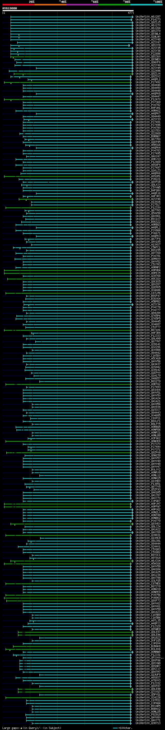
Task: Open hit UniRef100_P14273
Action: (148, 20)
